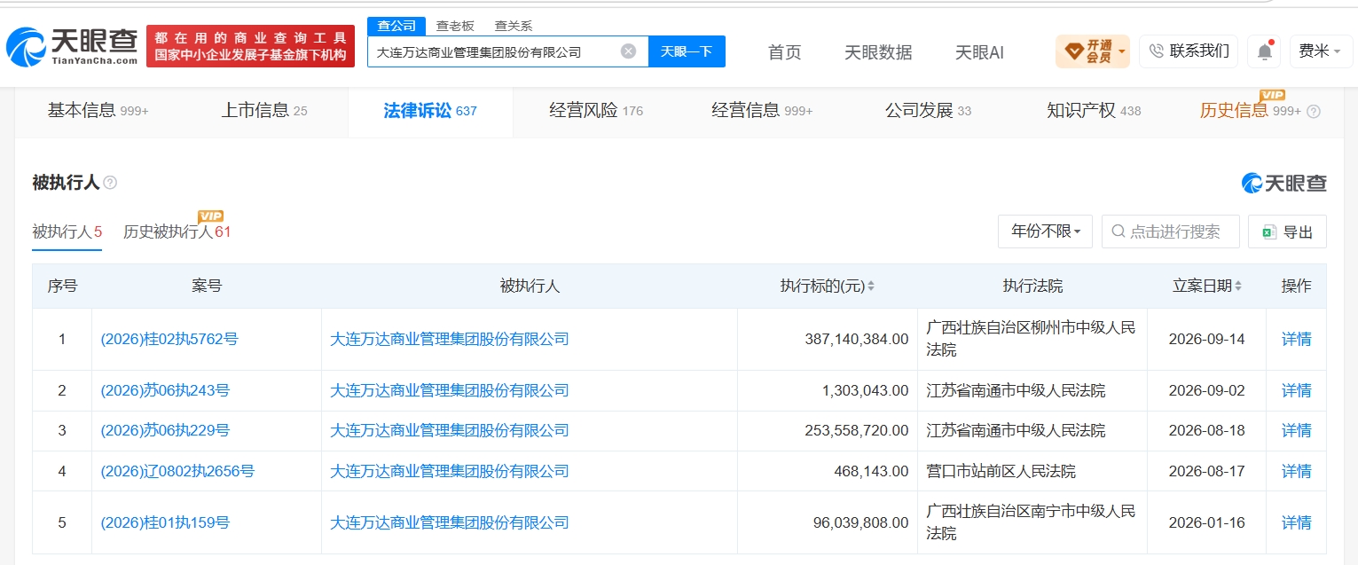The height and width of the screenshot is (565, 1358).
Task: Open 详情 for case 辽0802执2656号
Action: coord(1296,471)
